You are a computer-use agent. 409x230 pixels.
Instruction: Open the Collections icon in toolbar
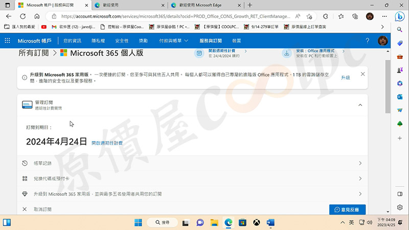tap(355, 16)
